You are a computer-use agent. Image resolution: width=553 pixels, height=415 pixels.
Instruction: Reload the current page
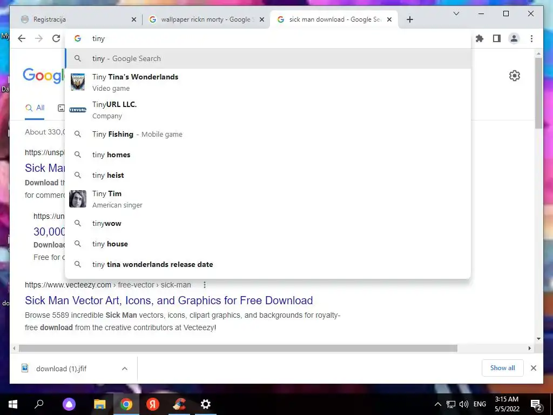56,38
